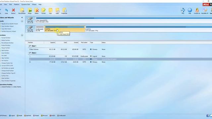The width and height of the screenshot is (212, 119).
Task: Click Set Label in the Operations list
Action: coord(4,56)
